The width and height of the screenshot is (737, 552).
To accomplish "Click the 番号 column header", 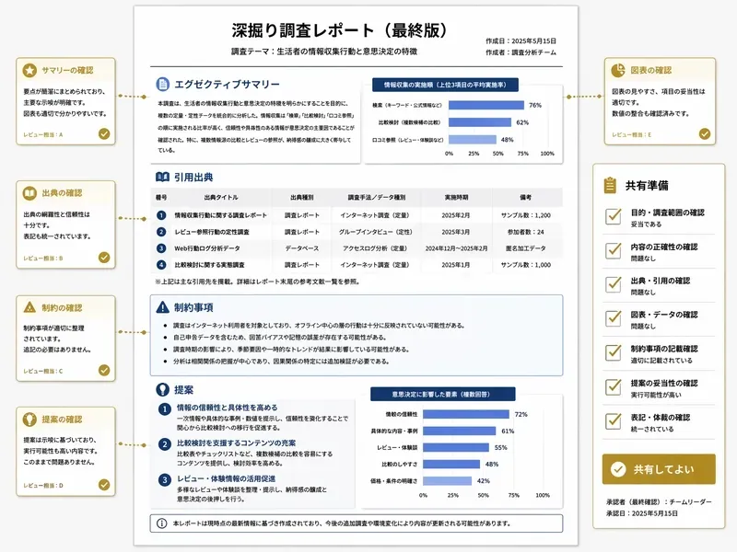I will pyautogui.click(x=161, y=198).
